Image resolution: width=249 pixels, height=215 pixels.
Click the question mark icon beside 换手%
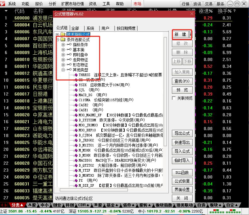[x=235, y=11]
